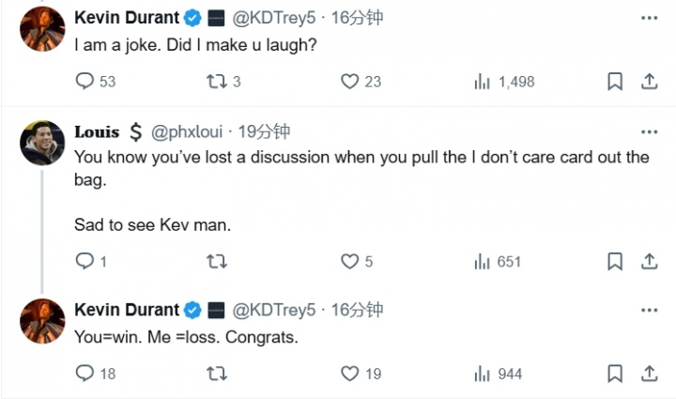
Task: Share Louis's tweet
Action: point(648,262)
